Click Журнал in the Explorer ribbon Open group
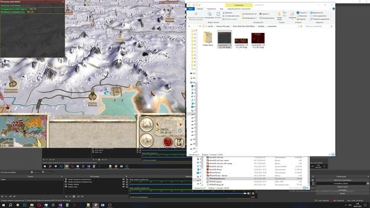 (301, 19)
